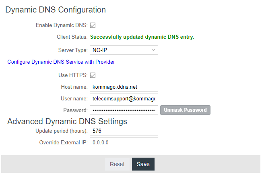Click the Dynamic DNS Configuration heading
The width and height of the screenshot is (262, 177).
pyautogui.click(x=56, y=10)
